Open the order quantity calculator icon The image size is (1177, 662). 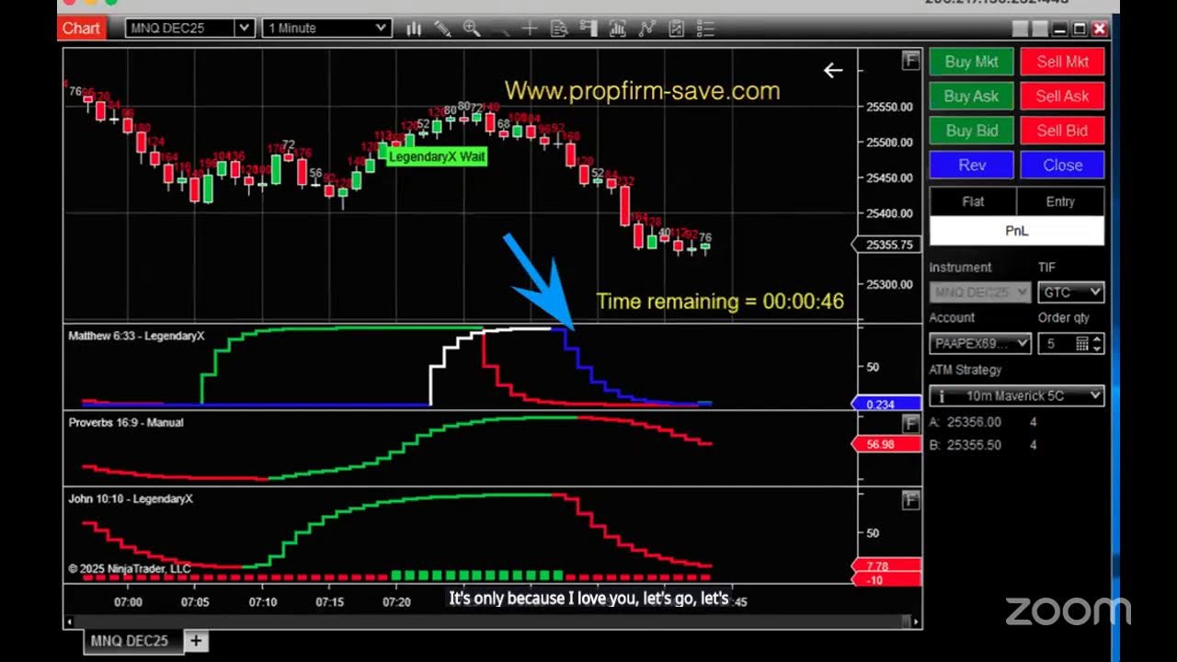1081,344
